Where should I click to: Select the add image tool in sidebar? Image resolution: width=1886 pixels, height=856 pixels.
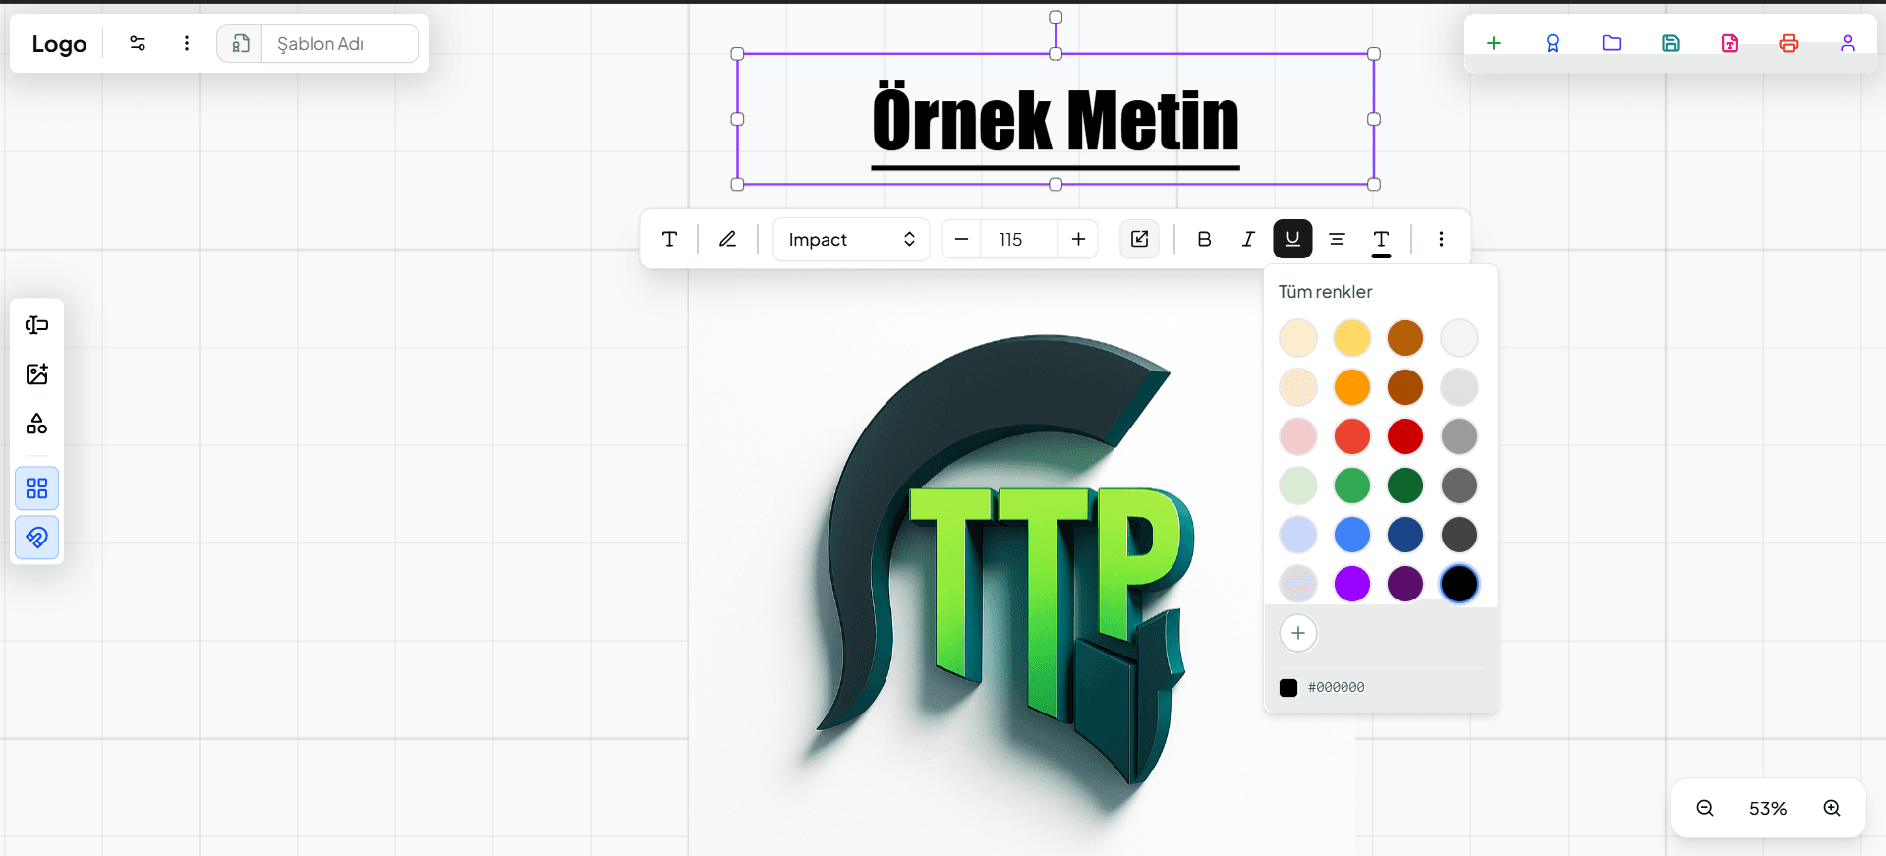click(37, 374)
